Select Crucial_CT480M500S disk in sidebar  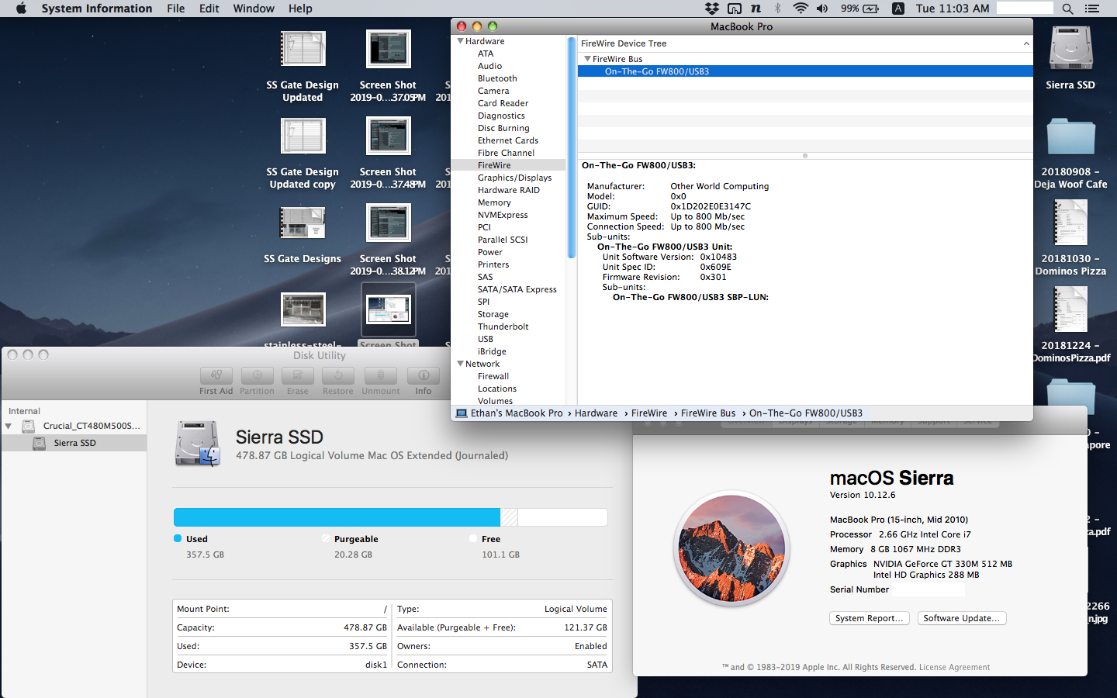click(74, 426)
